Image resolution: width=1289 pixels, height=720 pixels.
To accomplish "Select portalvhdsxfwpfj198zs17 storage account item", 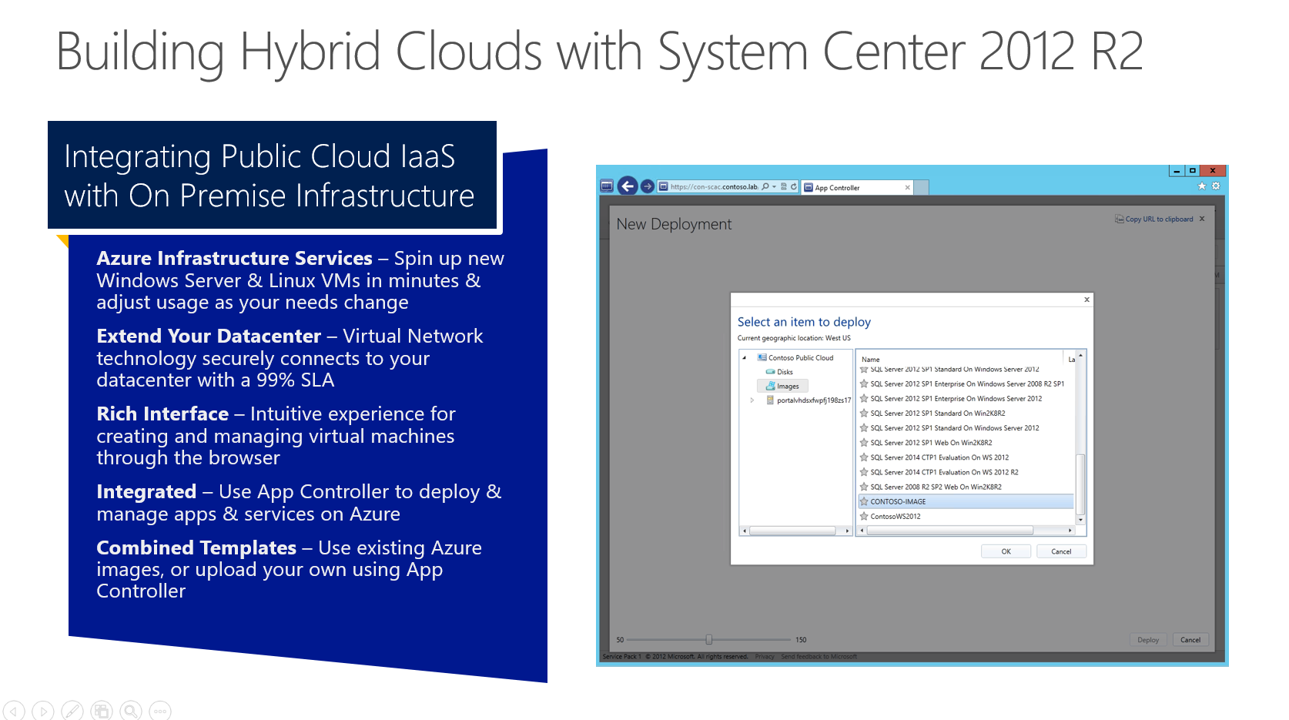I will [809, 400].
